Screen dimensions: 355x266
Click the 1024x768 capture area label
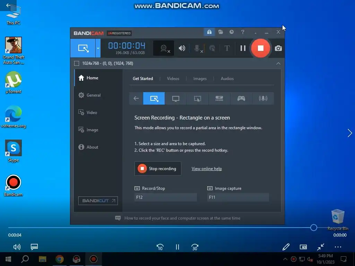(107, 63)
